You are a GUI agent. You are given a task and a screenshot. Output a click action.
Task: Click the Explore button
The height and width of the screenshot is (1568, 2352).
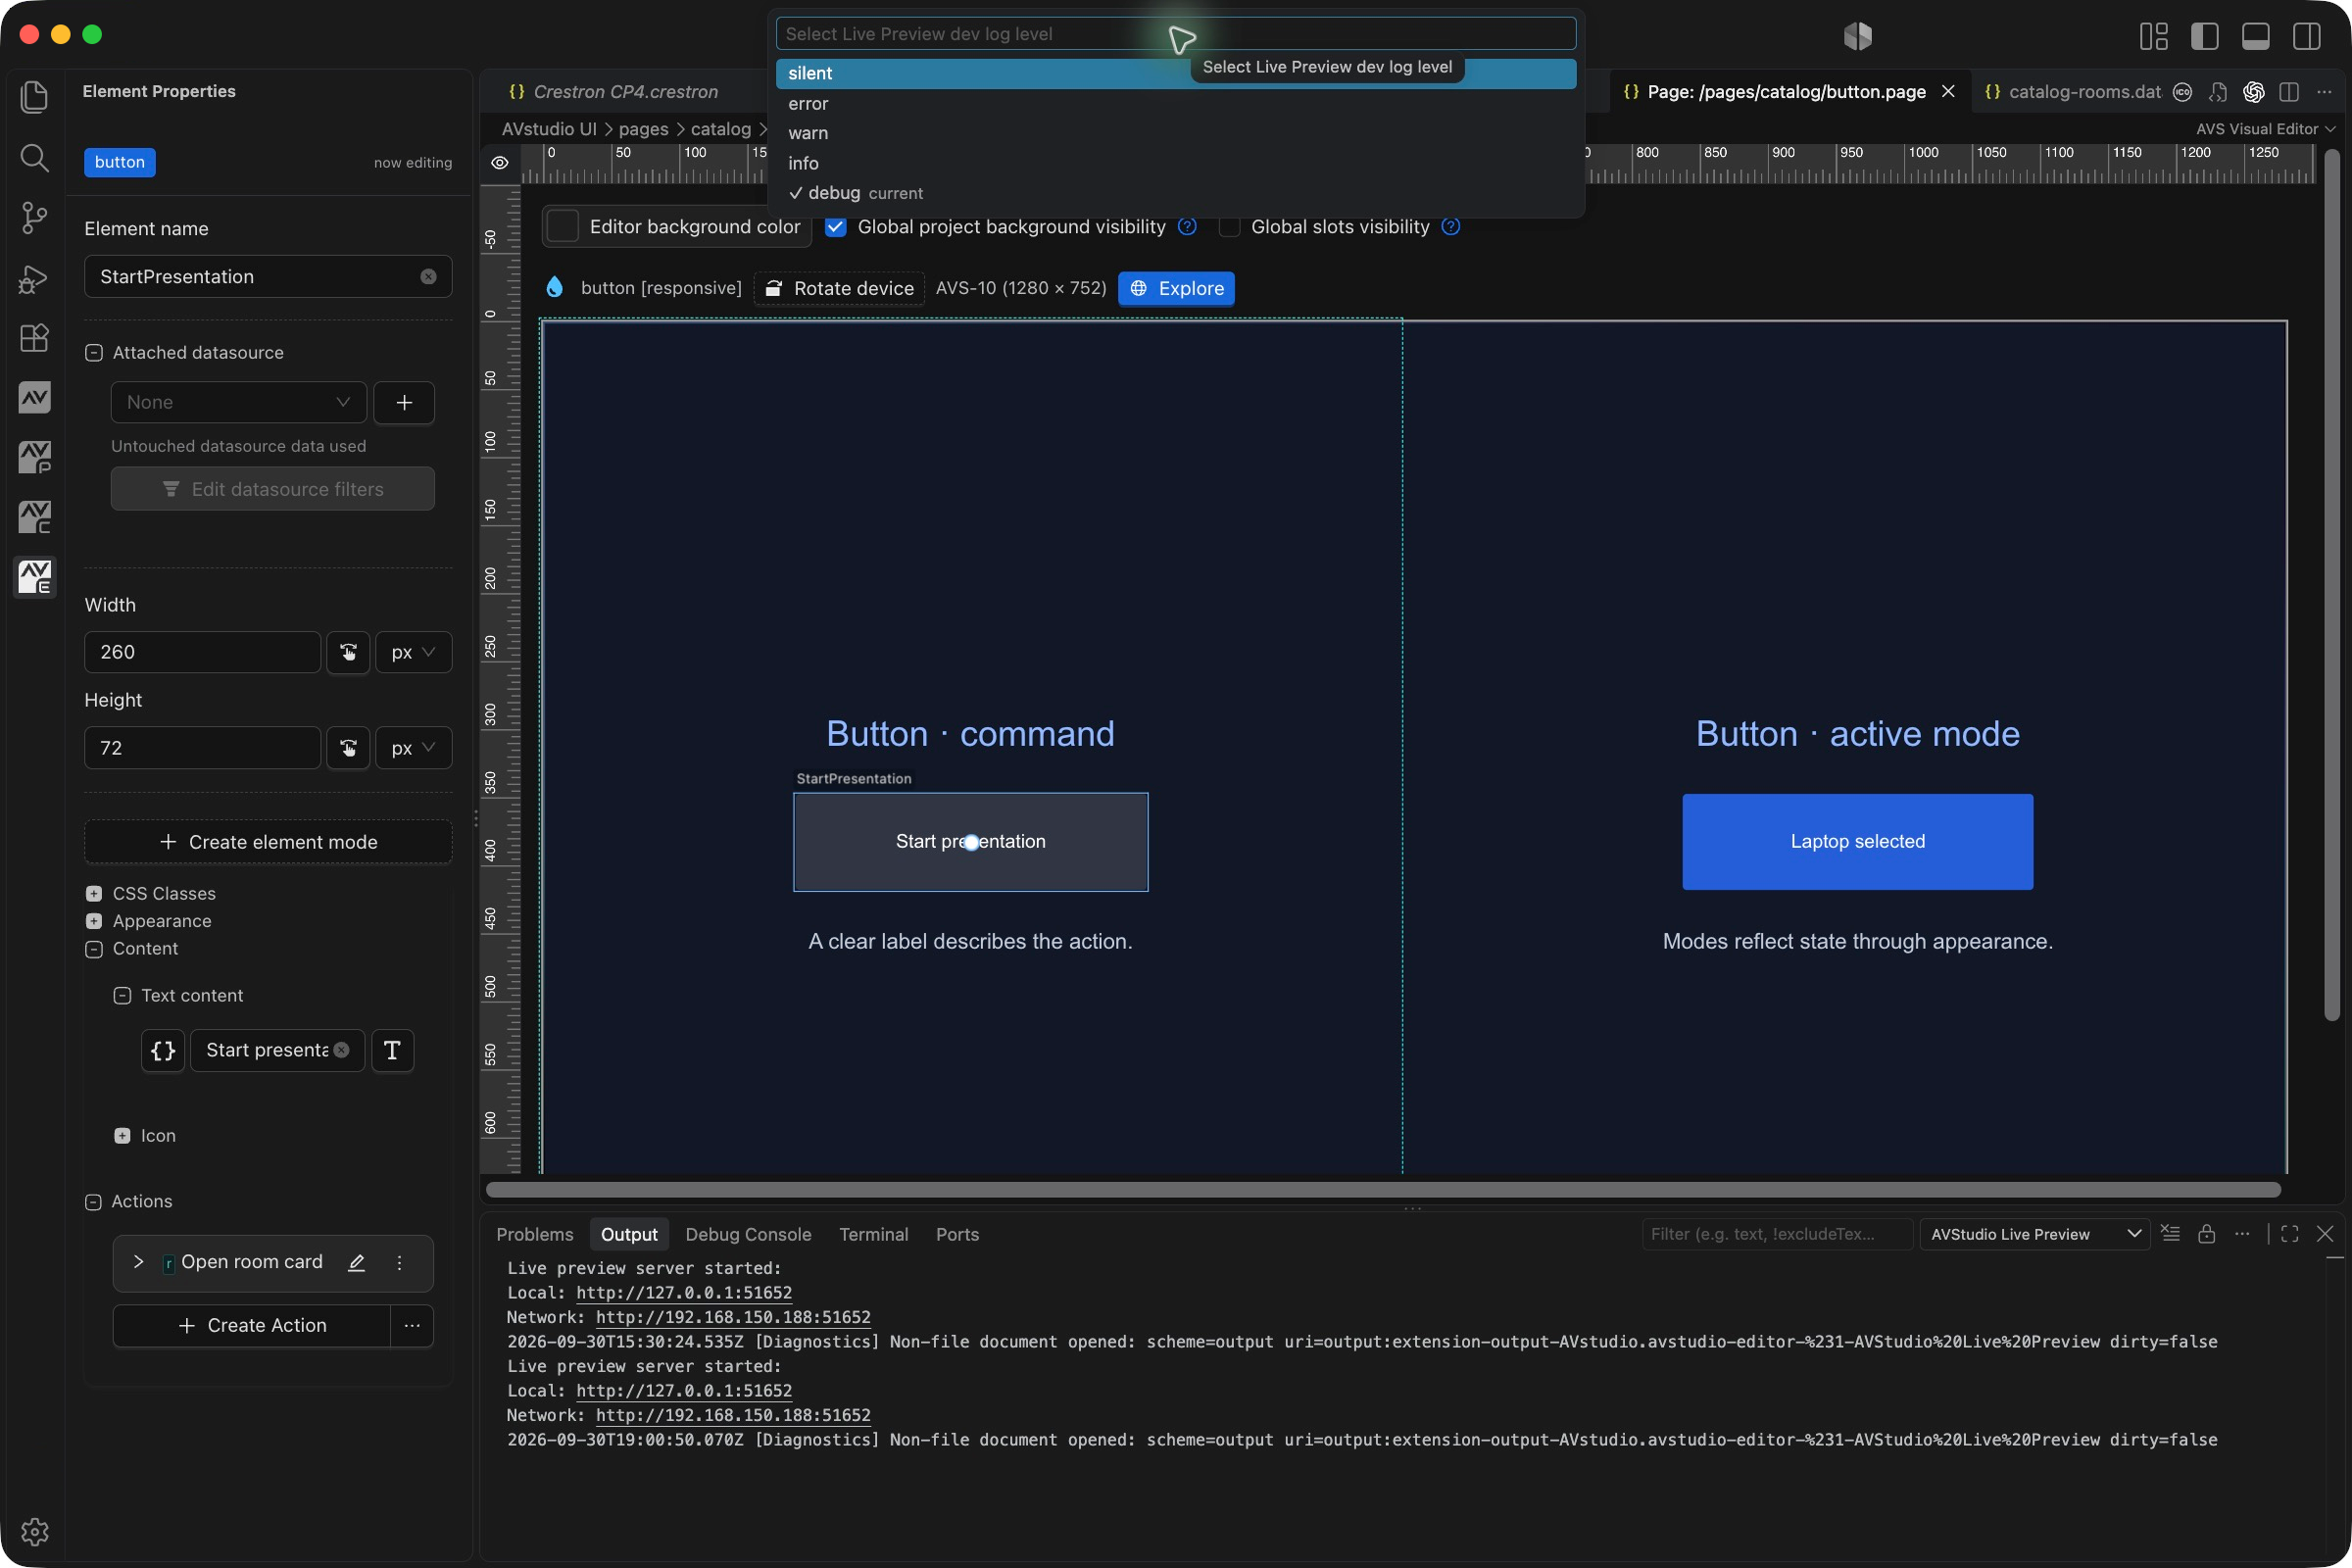point(1176,288)
